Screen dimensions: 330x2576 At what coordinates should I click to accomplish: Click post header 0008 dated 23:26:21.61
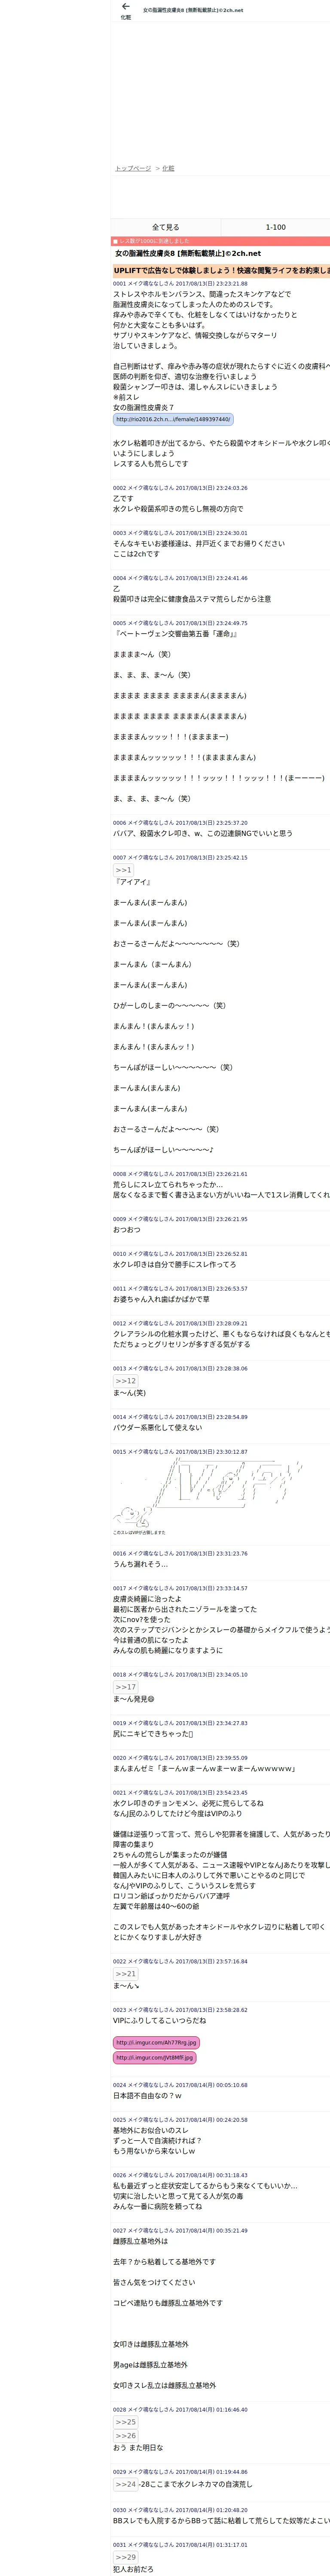(x=180, y=1174)
